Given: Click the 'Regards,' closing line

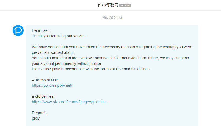Looking at the screenshot, I should pyautogui.click(x=40, y=113).
